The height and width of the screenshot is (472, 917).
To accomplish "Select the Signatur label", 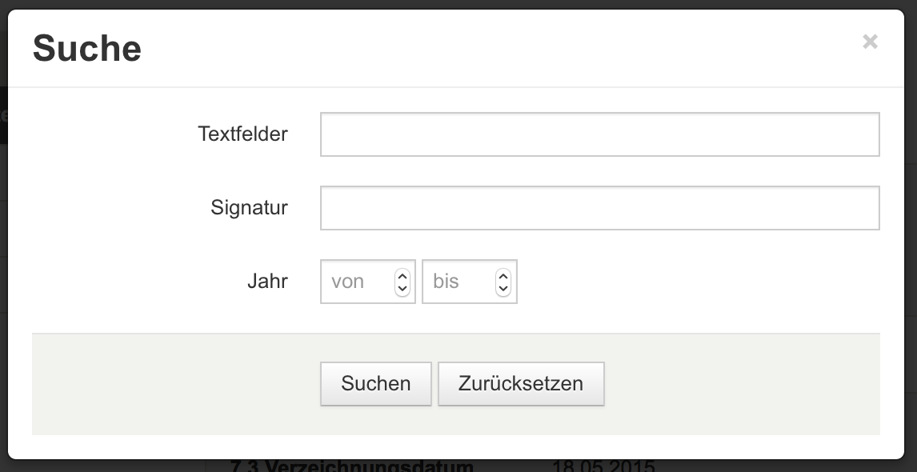I will point(249,208).
